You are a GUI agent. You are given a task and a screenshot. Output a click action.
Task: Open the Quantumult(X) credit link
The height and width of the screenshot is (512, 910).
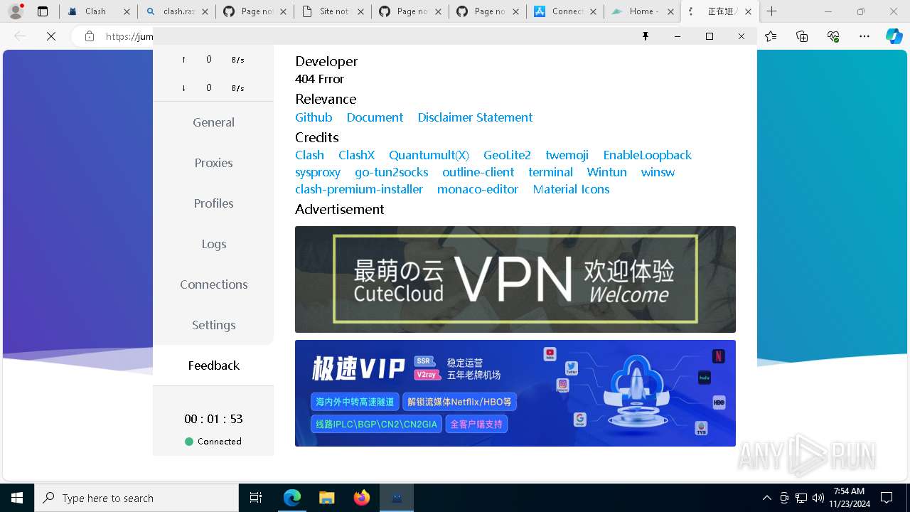pyautogui.click(x=429, y=155)
